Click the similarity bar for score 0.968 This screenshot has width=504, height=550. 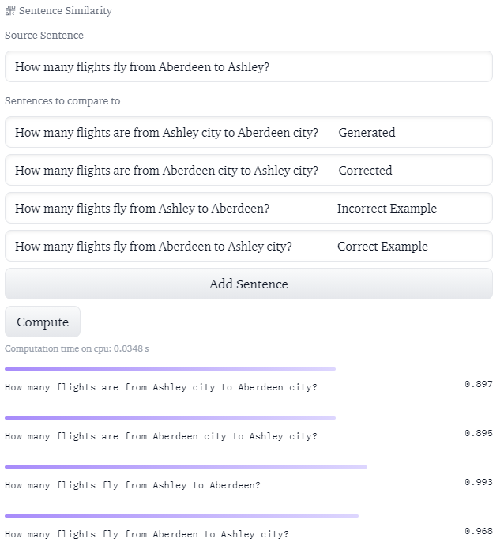[182, 516]
